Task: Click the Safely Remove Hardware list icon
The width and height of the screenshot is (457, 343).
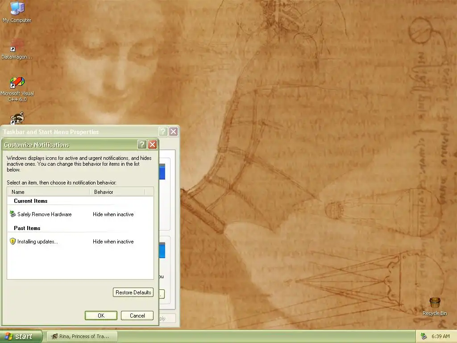Action: pos(12,214)
